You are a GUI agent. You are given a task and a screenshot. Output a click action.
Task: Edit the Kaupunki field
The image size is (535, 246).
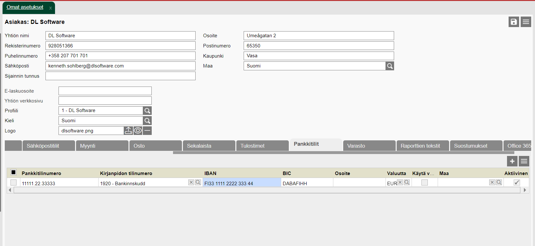tap(319, 56)
